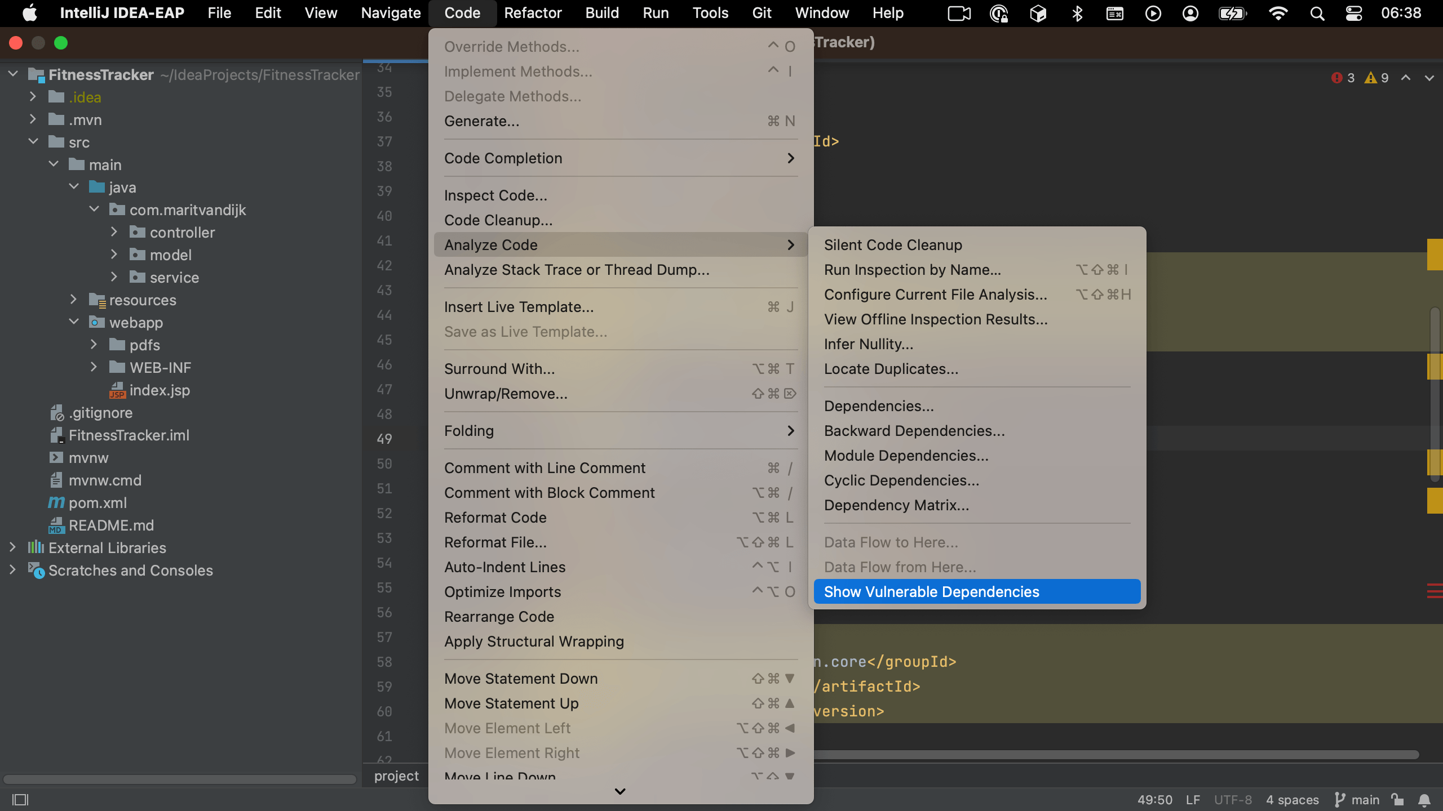Image resolution: width=1443 pixels, height=811 pixels.
Task: Click the notifications bell in status bar
Action: click(x=1424, y=800)
